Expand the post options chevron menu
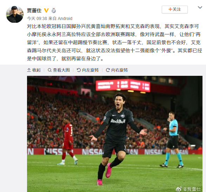 pyautogui.click(x=200, y=7)
